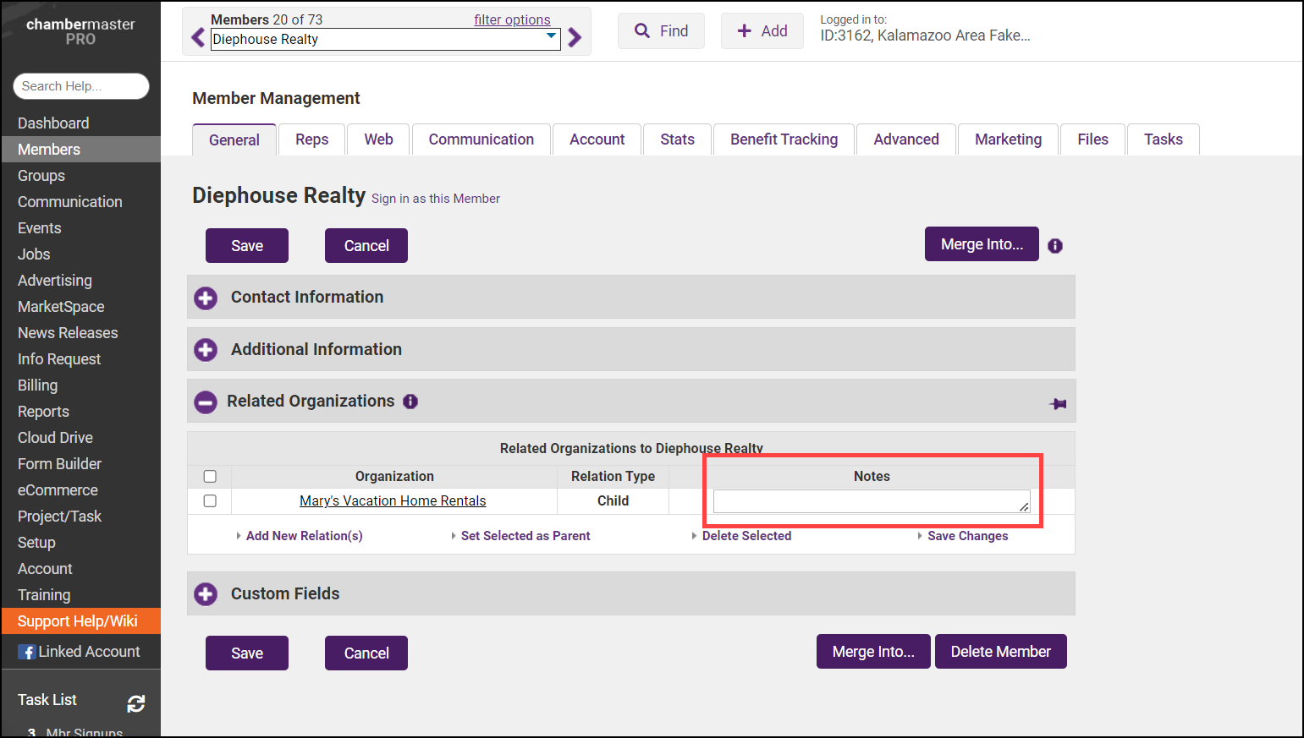Go to next member with right arrow
Viewport: 1304px width, 738px height.
575,38
